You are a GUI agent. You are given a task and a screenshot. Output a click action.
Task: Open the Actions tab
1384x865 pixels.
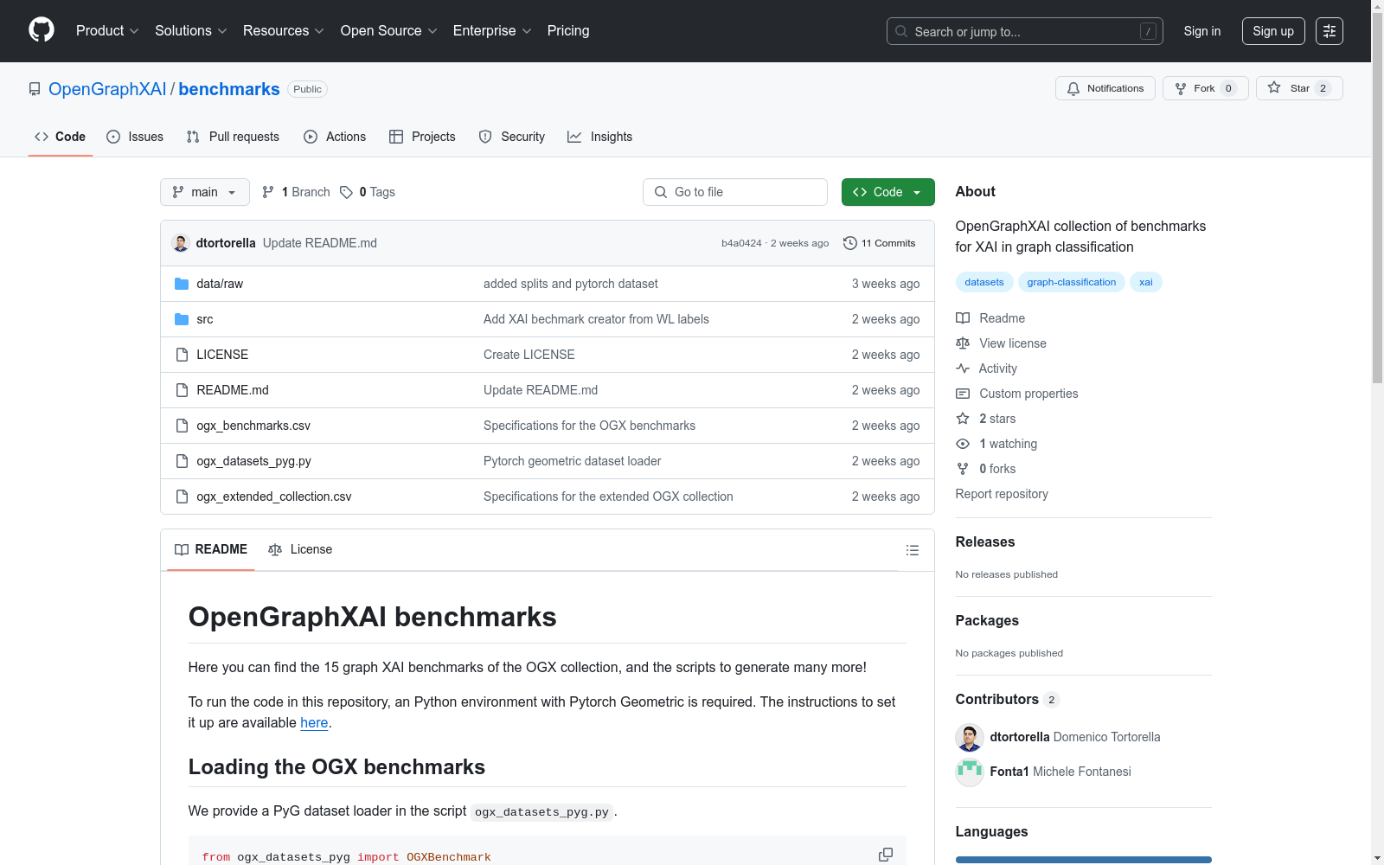pos(335,137)
